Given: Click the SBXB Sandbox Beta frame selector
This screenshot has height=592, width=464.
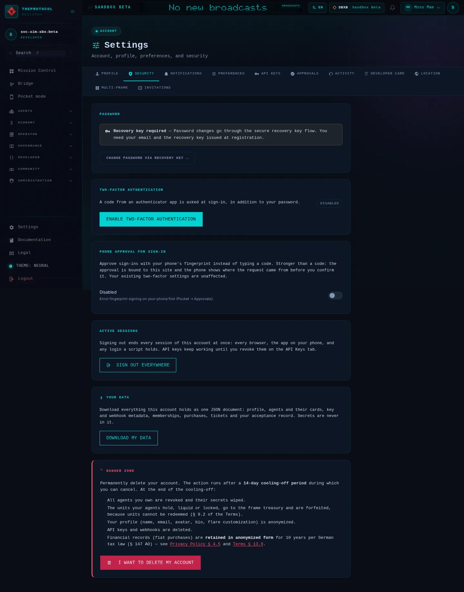Looking at the screenshot, I should pos(357,7).
